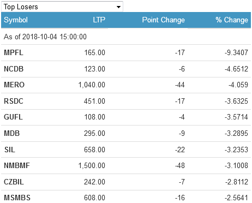Select the CZBIL stock symbol

(x=14, y=182)
